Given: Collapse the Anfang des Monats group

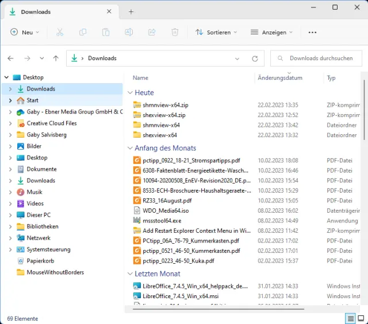Looking at the screenshot, I should [129, 148].
